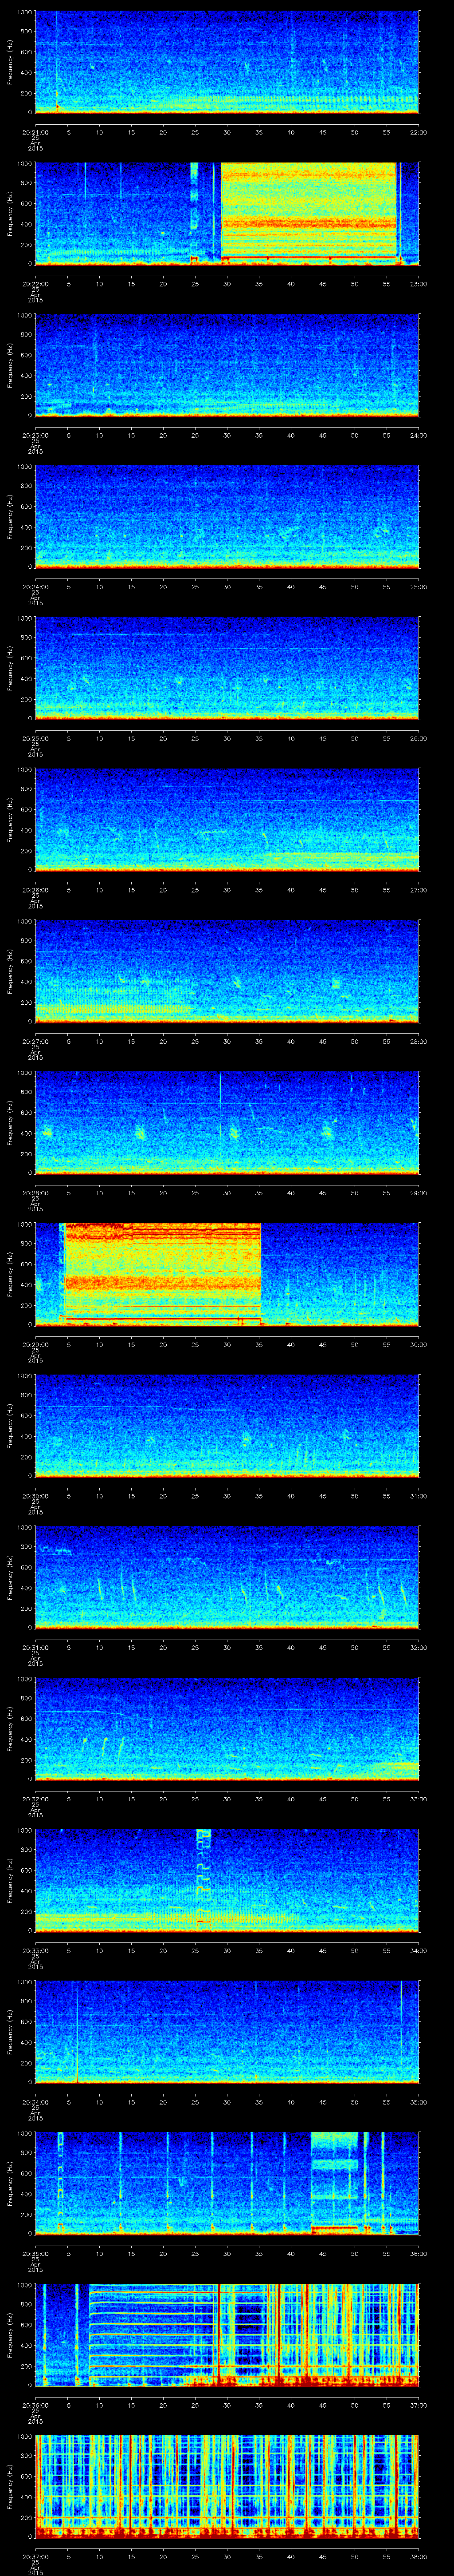Select the "20:27:00" start time label

[x=35, y=1041]
